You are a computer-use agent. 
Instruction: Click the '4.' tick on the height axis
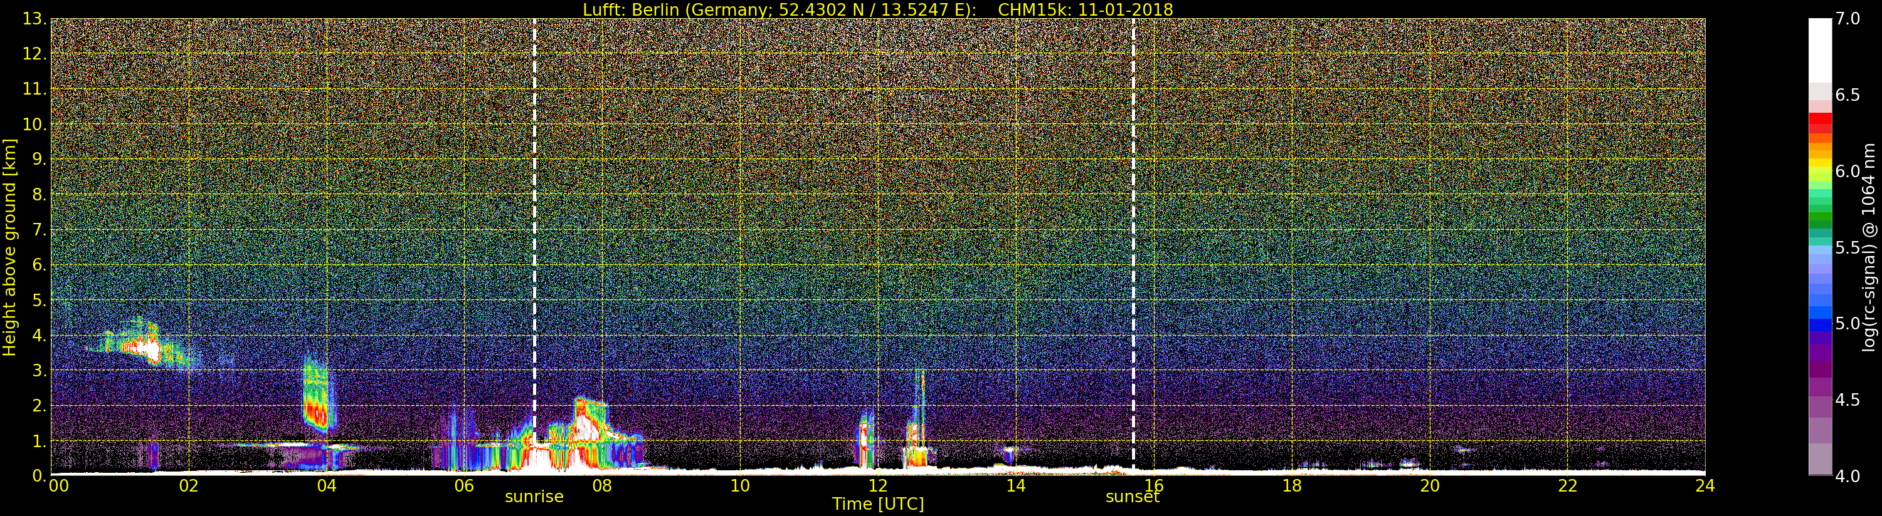(x=40, y=335)
